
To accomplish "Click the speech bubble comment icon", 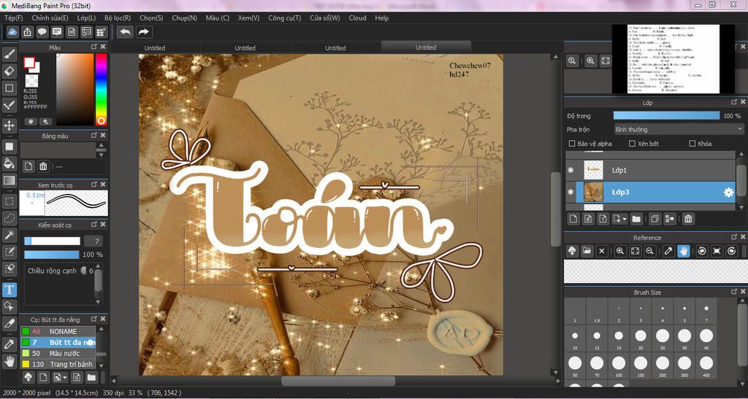I will pyautogui.click(x=42, y=32).
